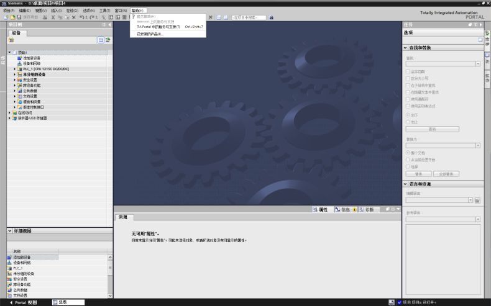Switch to Portal 视图 at bottom left
The width and height of the screenshot is (491, 306).
click(24, 302)
